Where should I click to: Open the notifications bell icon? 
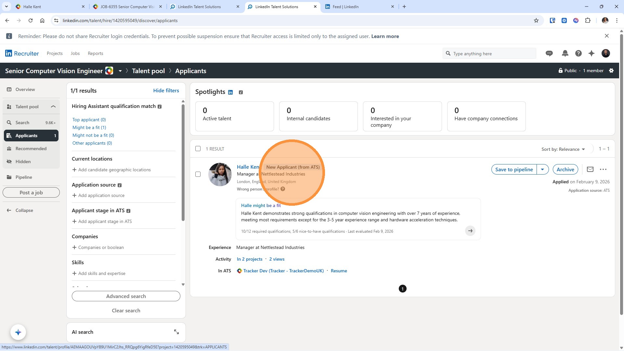point(565,54)
